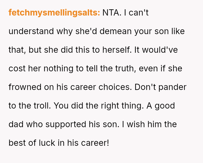The height and width of the screenshot is (163, 203).
Task: Click the word 'frowned' in the comment
Action: tap(25, 87)
